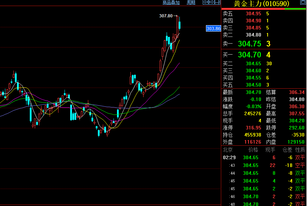Click the 性质 column header
The width and height of the screenshot is (307, 206).
tap(300, 150)
